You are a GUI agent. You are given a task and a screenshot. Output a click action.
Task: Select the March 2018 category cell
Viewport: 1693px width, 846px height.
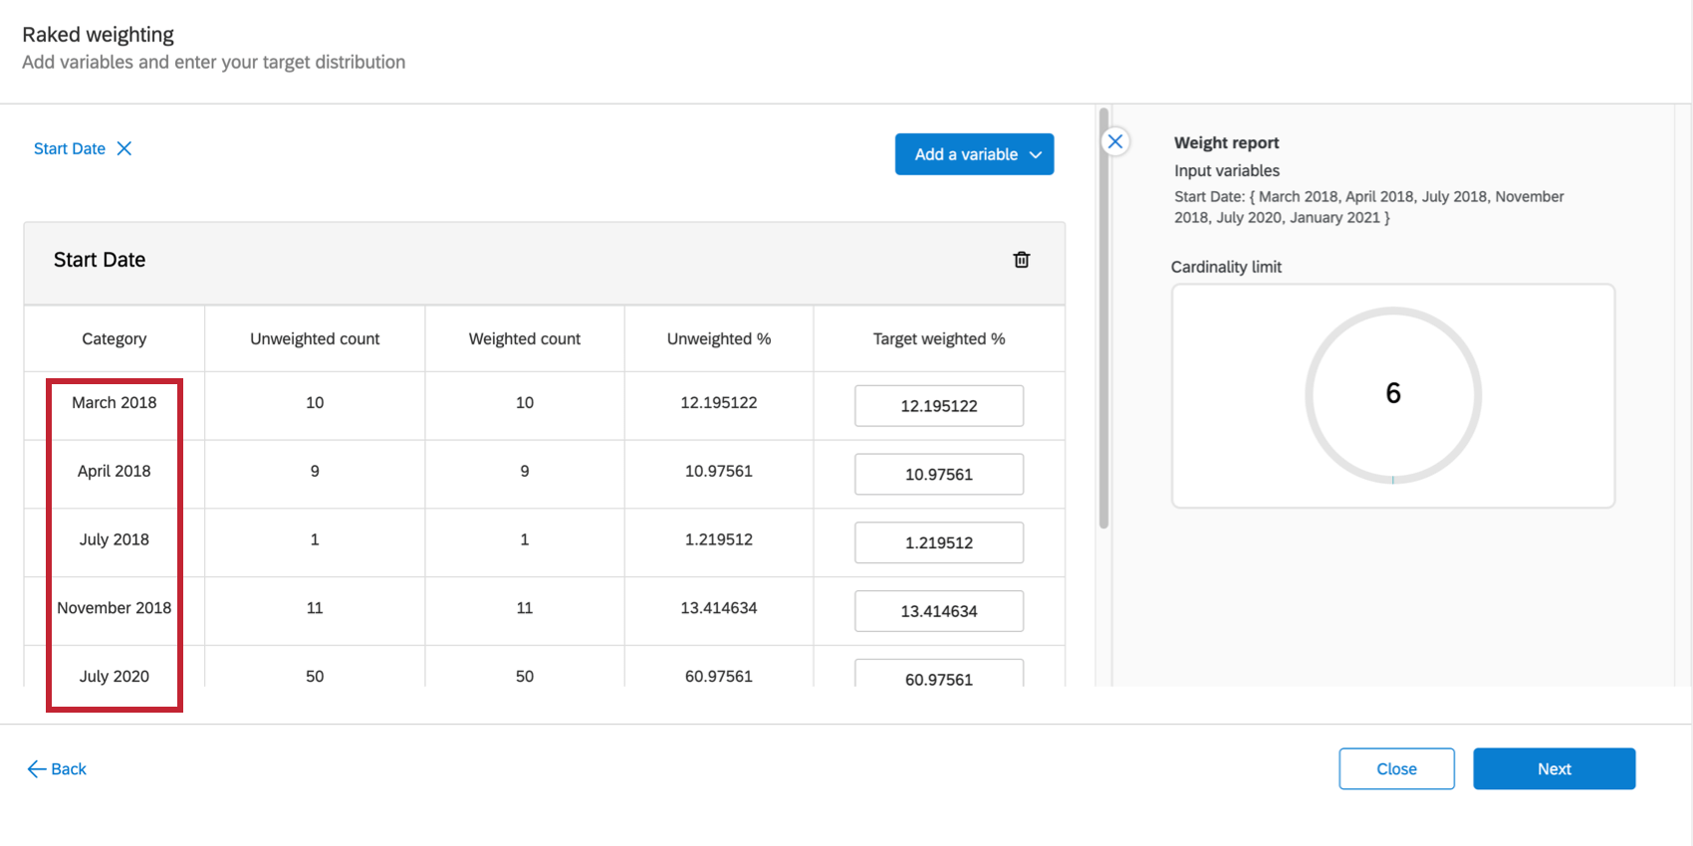point(115,403)
